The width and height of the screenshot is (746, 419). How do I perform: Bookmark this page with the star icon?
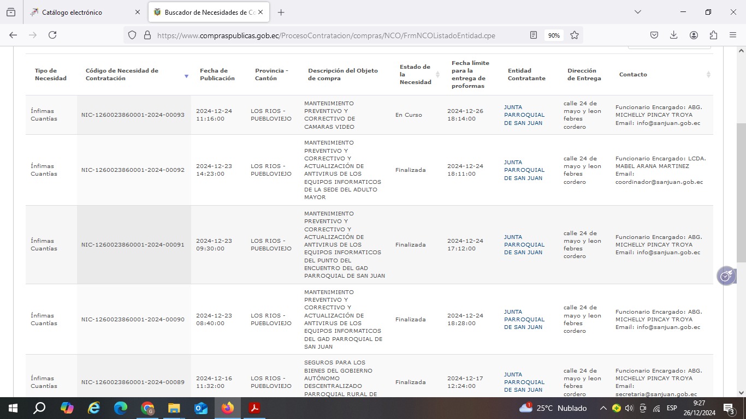pyautogui.click(x=575, y=35)
